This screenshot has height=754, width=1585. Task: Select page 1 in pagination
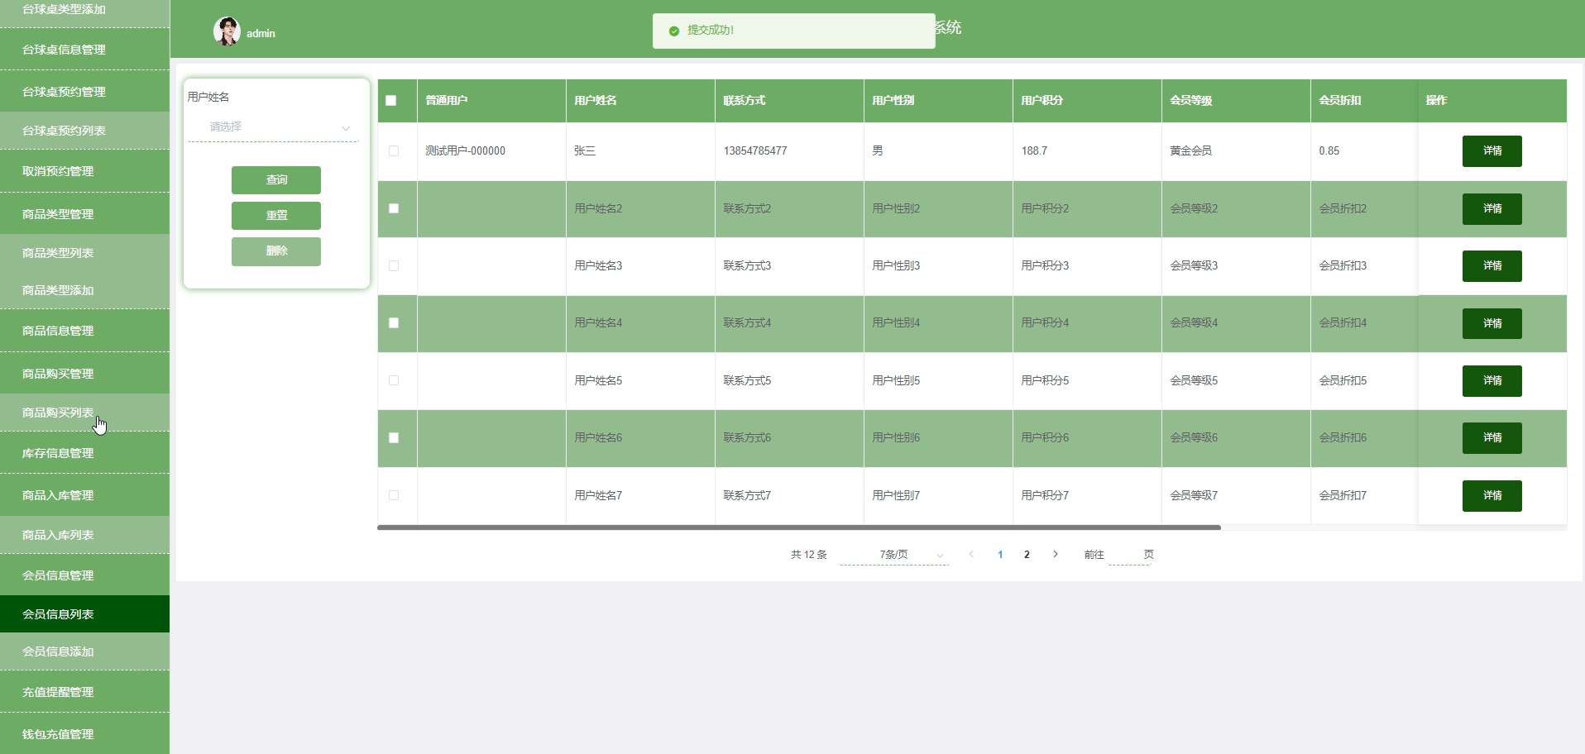pos(1000,555)
